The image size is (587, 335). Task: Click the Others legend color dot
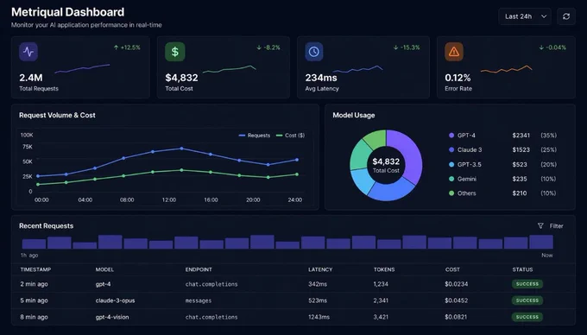pyautogui.click(x=451, y=193)
